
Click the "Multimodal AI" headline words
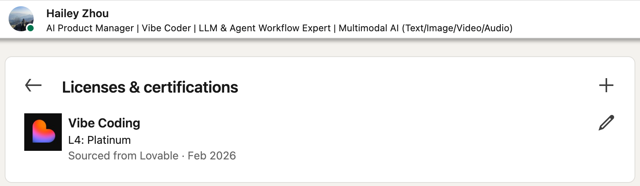point(369,28)
